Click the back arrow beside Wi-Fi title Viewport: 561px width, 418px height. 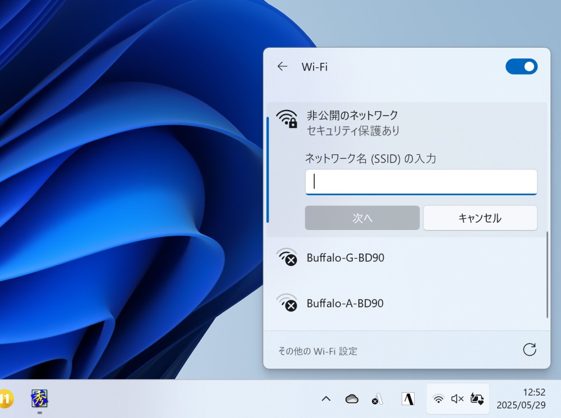[x=282, y=67]
